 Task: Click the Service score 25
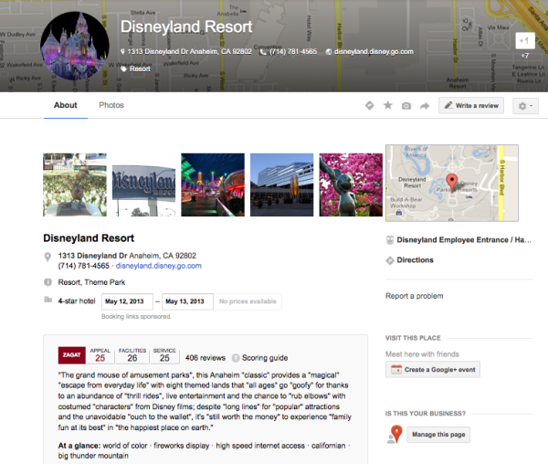164,358
